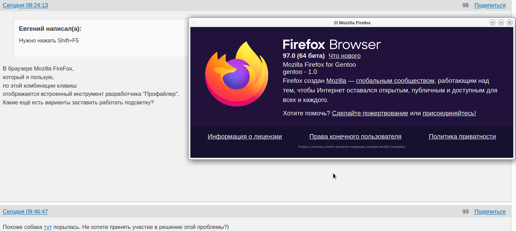Click the 'Хотите помочь?' text
Image resolution: width=516 pixels, height=231 pixels.
(x=306, y=113)
